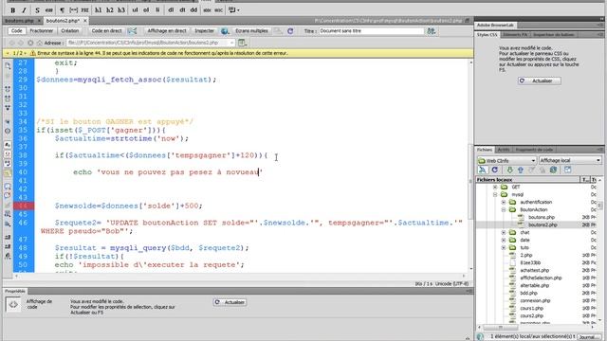Image resolution: width=607 pixels, height=341 pixels.
Task: Click Actualiser in the CSS styles panel
Action: tap(540, 81)
